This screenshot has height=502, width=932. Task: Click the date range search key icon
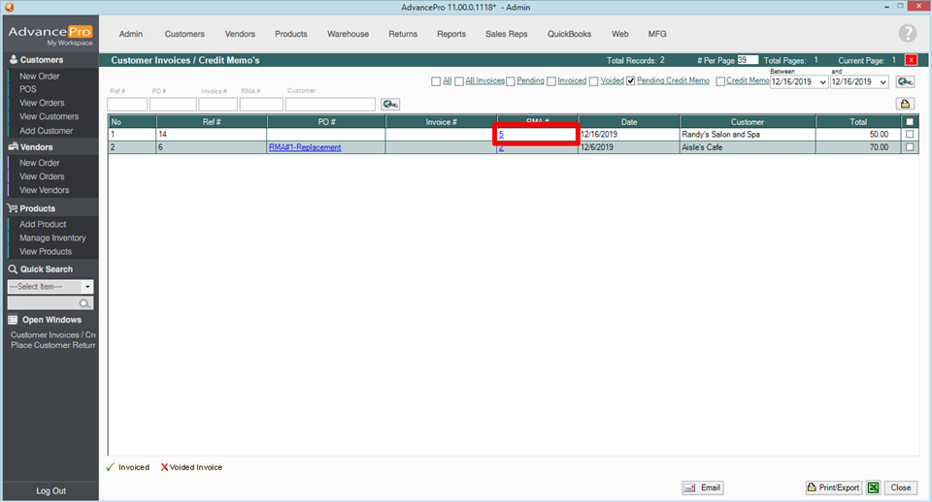[905, 82]
